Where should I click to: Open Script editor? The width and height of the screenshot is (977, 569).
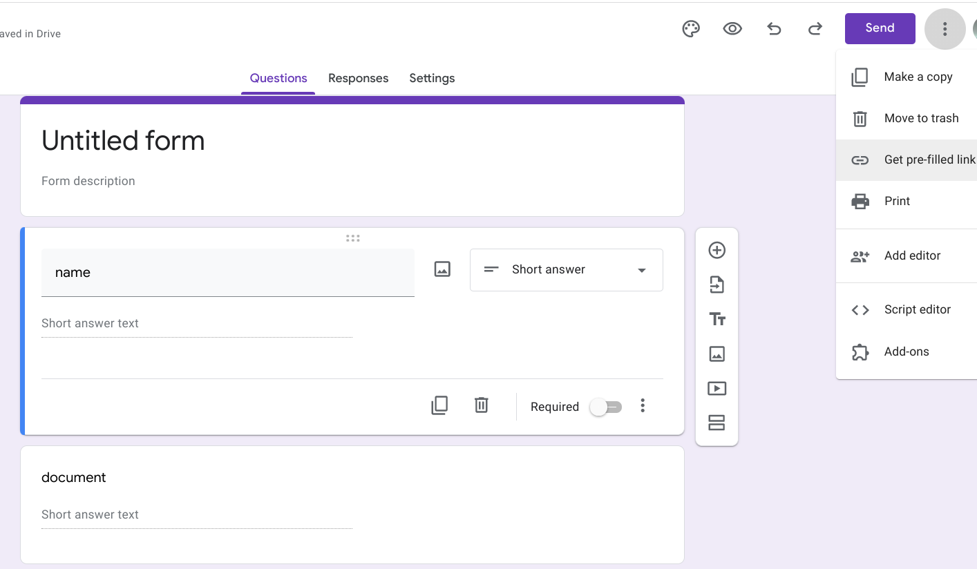tap(907, 309)
